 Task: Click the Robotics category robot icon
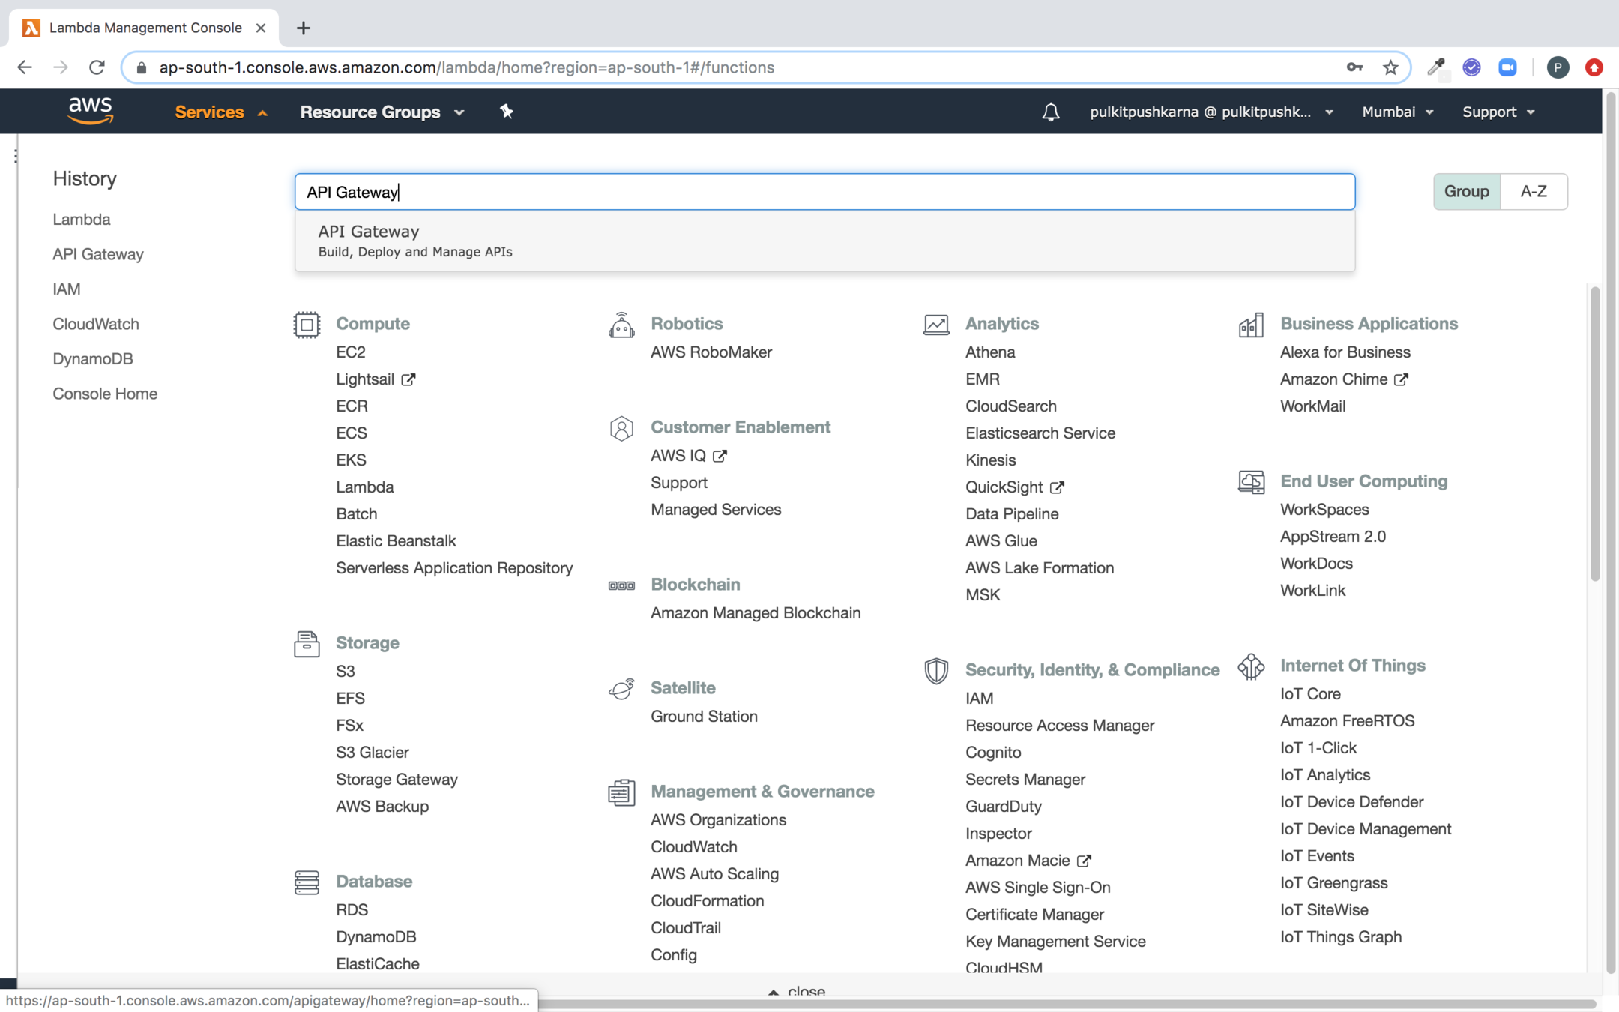(621, 325)
